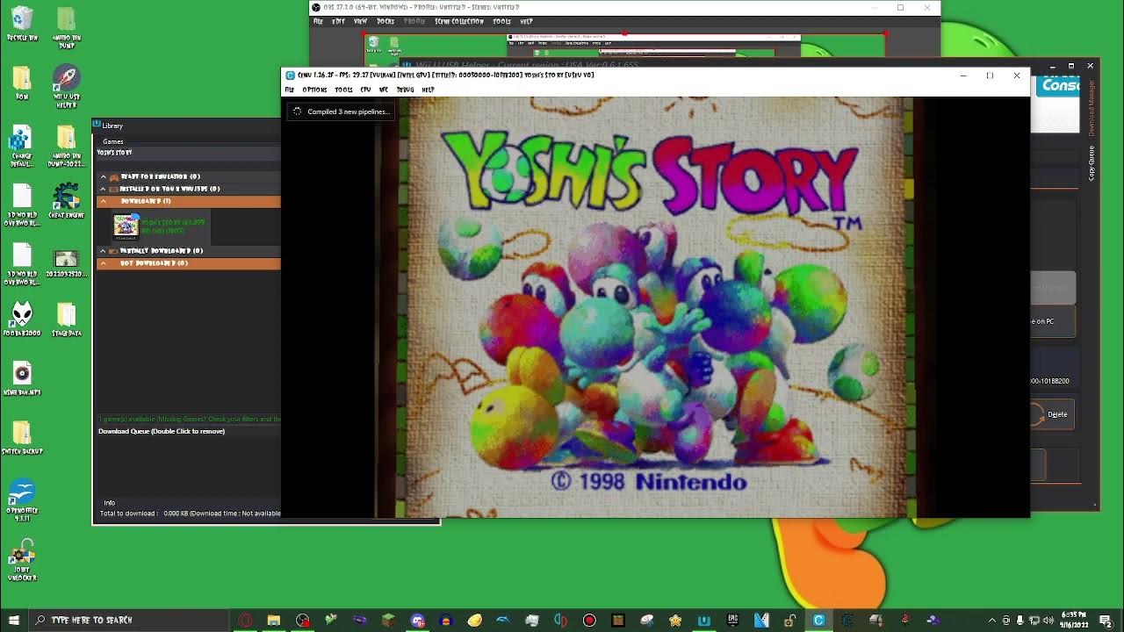Open the Cheat Engine desktop icon
The image size is (1124, 632).
[x=67, y=201]
